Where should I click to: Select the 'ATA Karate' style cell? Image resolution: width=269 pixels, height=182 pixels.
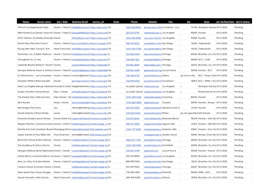point(207,113)
